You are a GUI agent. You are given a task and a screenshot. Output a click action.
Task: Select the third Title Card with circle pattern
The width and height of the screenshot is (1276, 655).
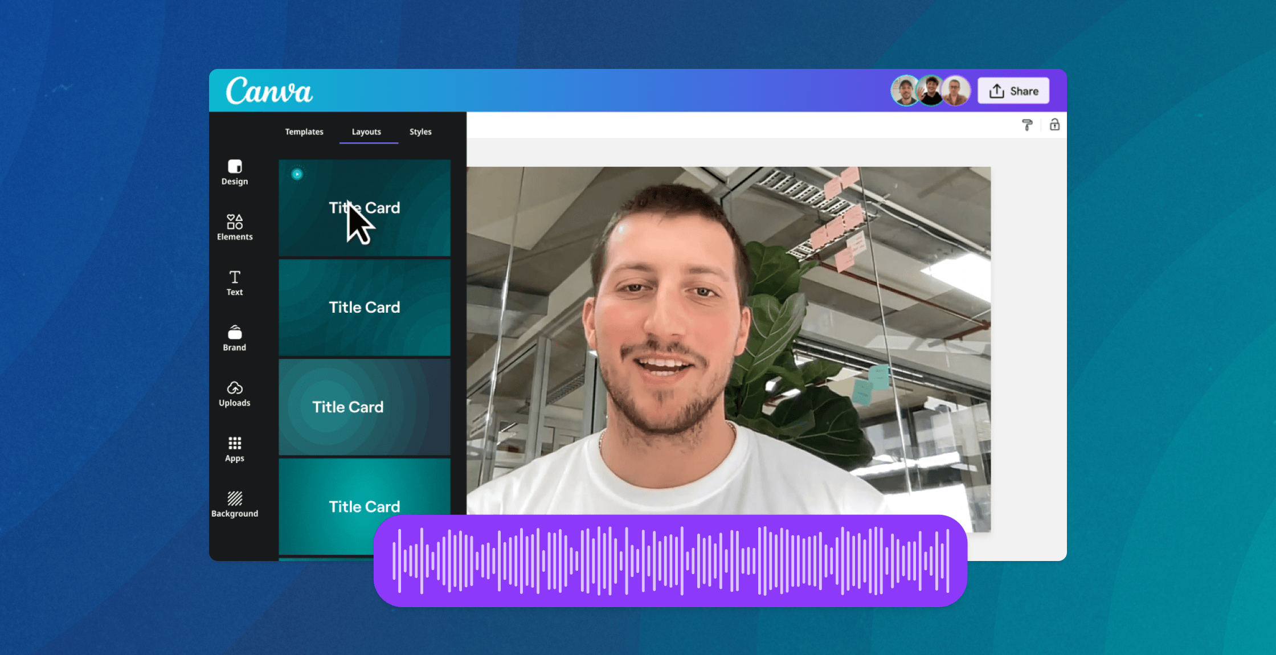click(365, 407)
